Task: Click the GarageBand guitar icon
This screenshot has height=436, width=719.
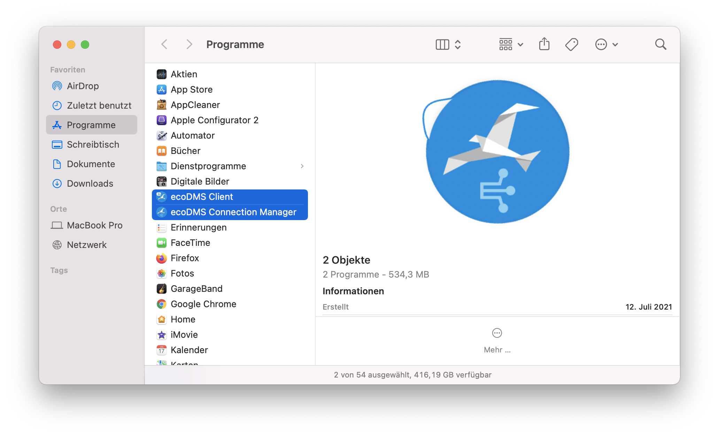Action: point(162,289)
